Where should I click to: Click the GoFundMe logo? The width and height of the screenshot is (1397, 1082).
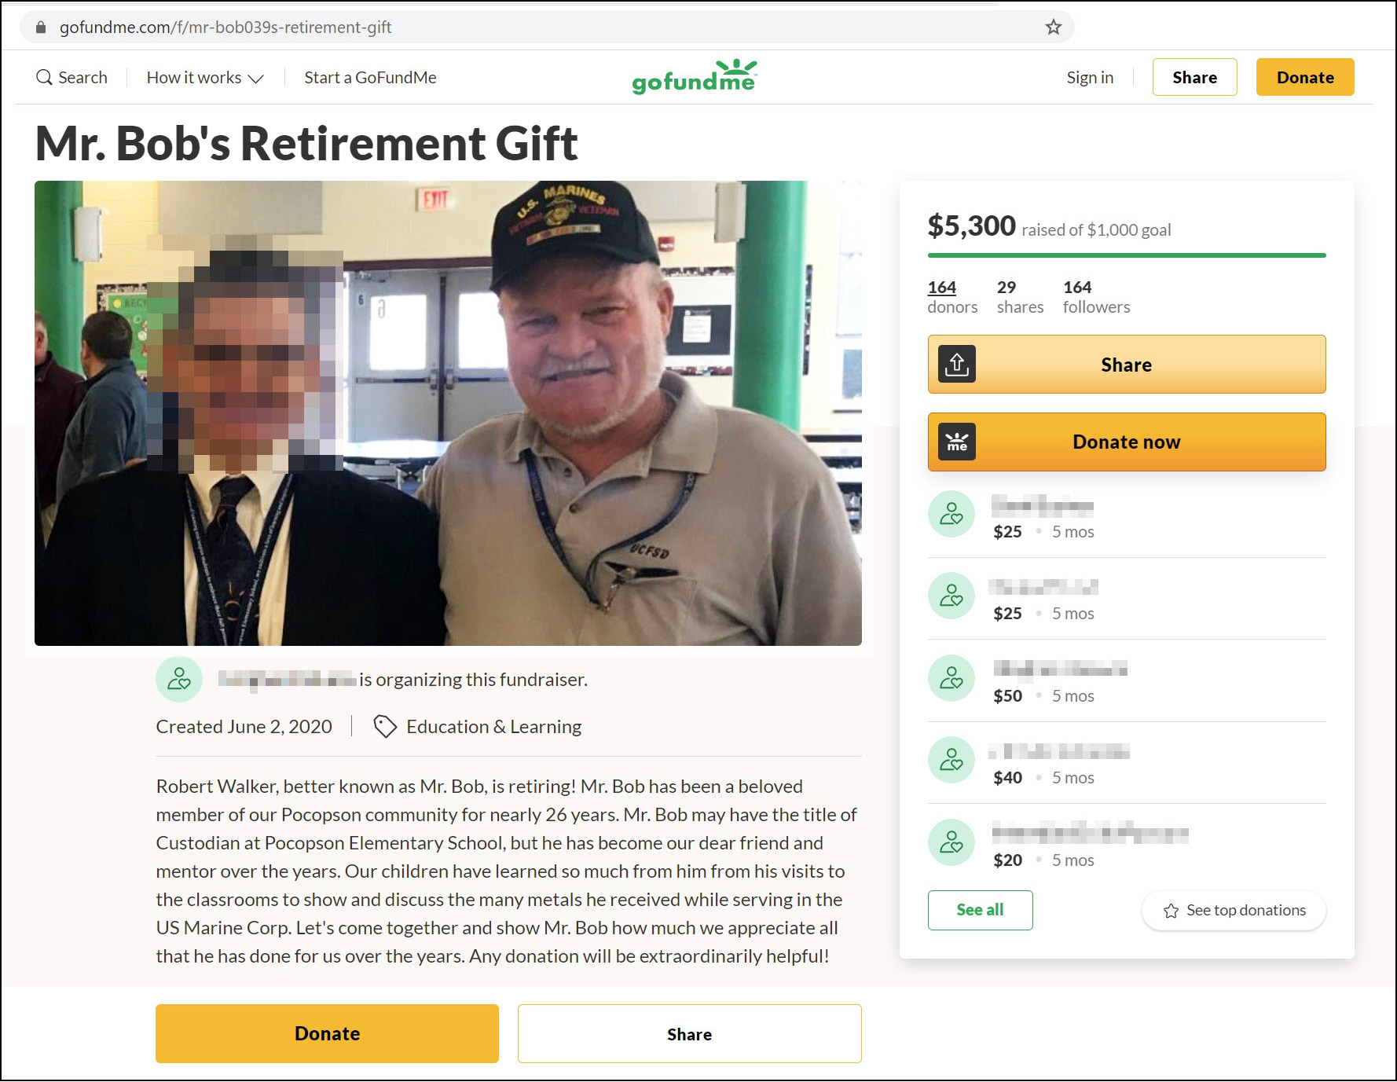695,77
